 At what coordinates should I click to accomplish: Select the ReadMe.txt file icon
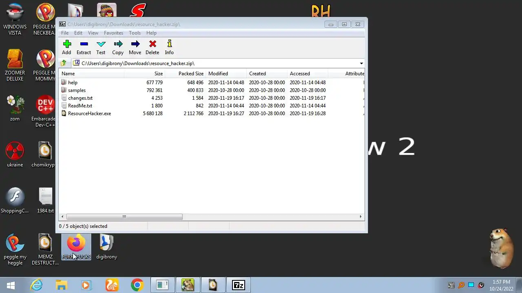tap(64, 105)
